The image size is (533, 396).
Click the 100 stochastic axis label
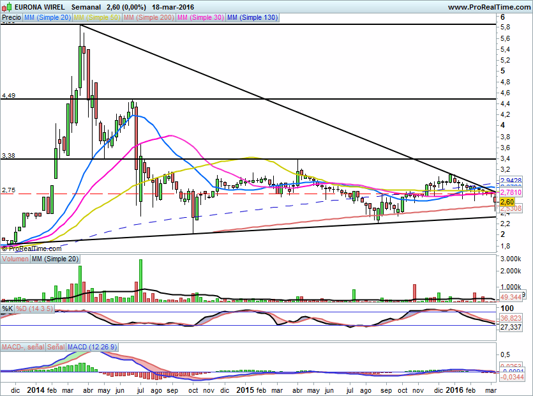pyautogui.click(x=507, y=308)
